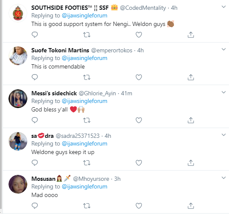The width and height of the screenshot is (229, 214).
Task: Retweet the SOUTHSIDE FOOTIES tweet
Action: click(87, 35)
